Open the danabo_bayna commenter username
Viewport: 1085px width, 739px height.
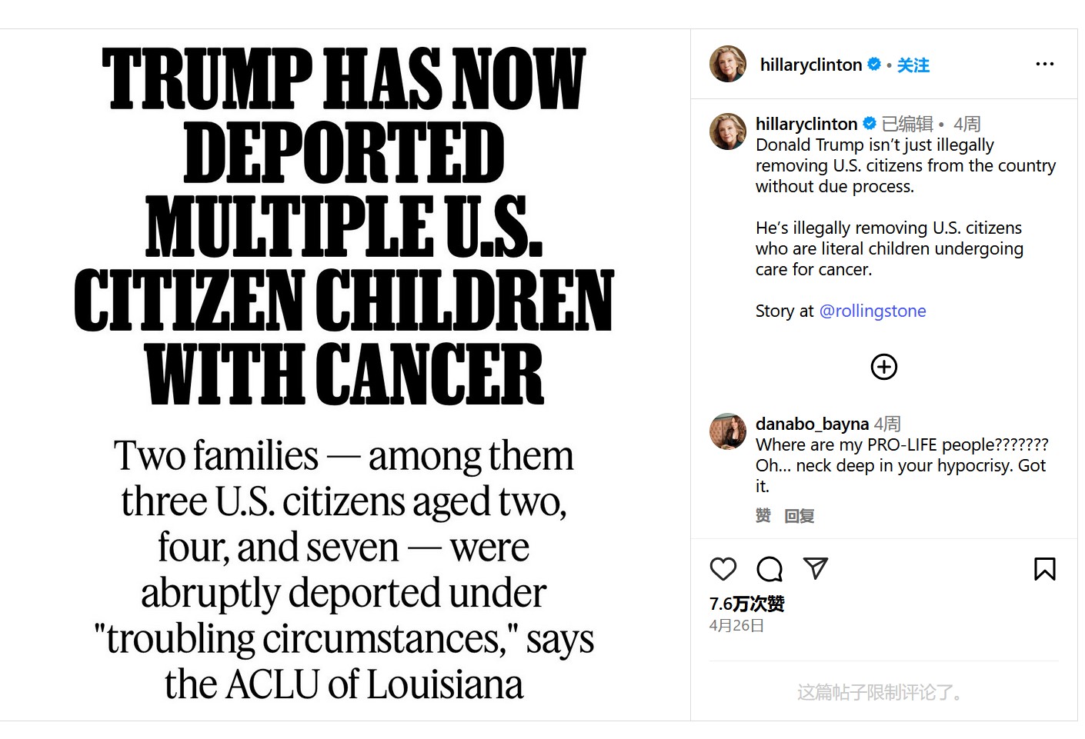tap(812, 424)
